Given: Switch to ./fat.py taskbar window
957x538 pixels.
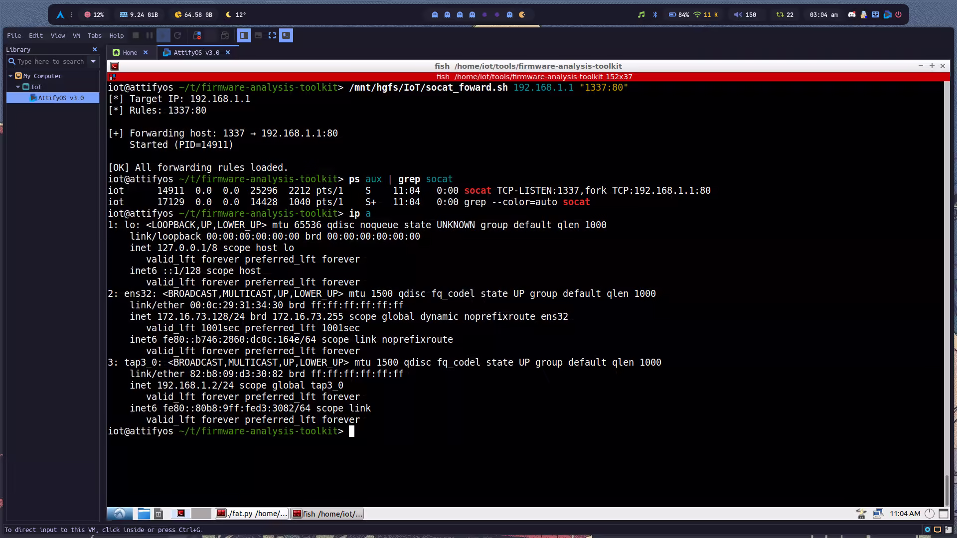Looking at the screenshot, I should 252,514.
